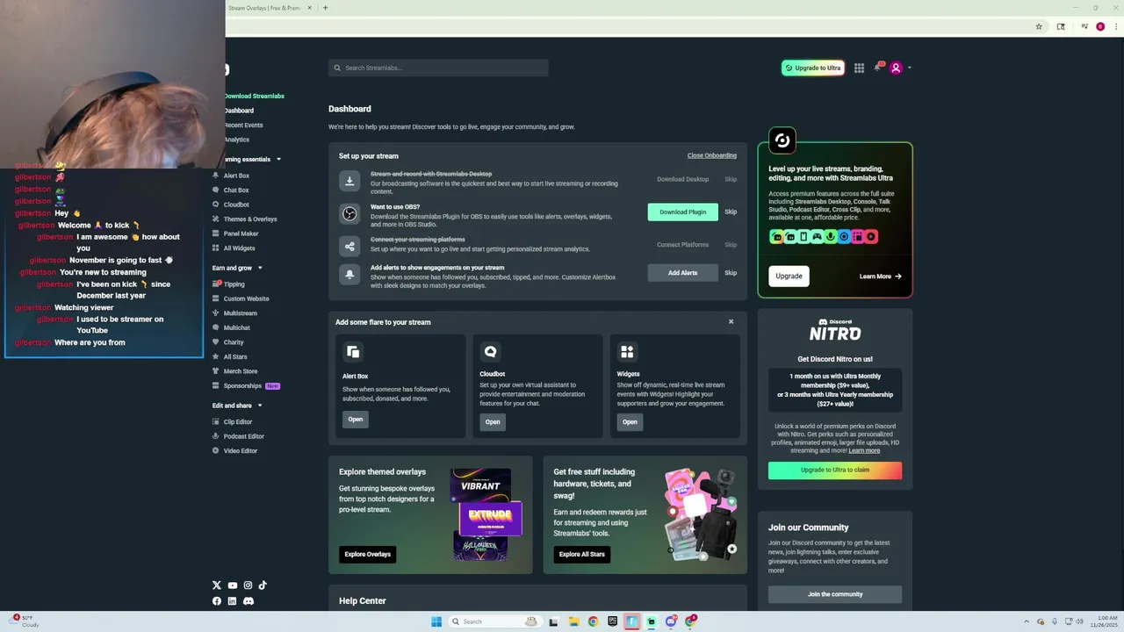This screenshot has width=1124, height=632.
Task: Click the greyed Download Desktop button
Action: pos(682,179)
